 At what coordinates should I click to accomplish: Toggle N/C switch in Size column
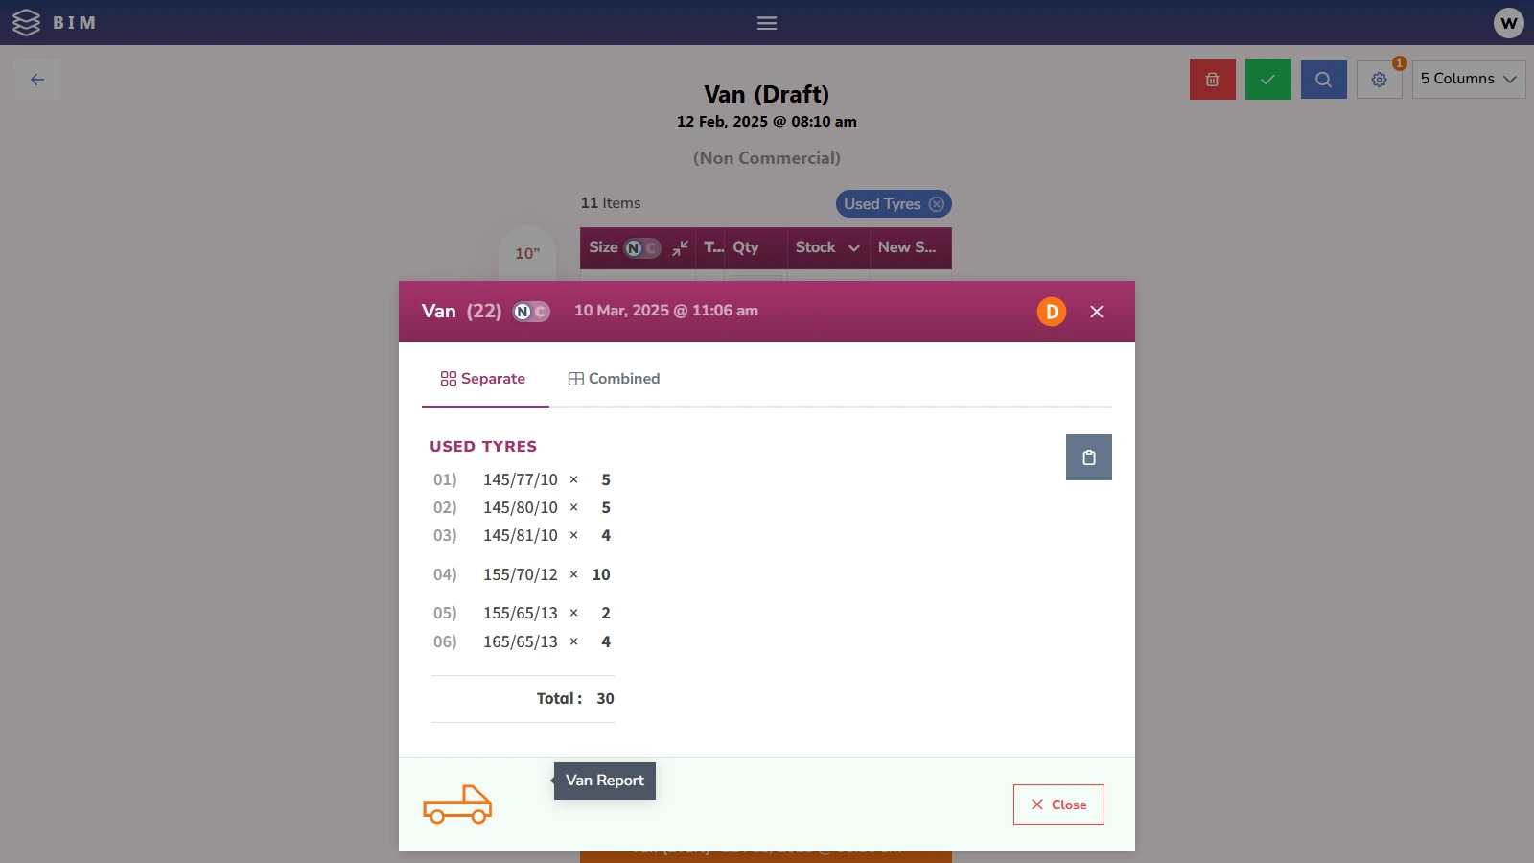(642, 248)
